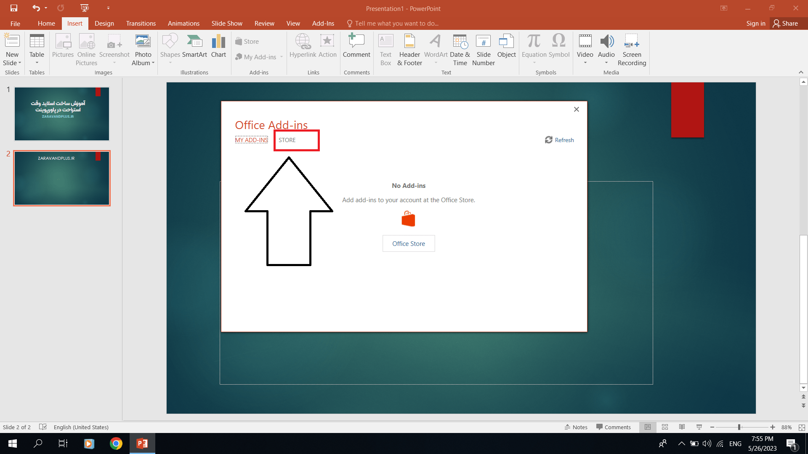Open the Transitions tab
The image size is (808, 454).
(141, 24)
